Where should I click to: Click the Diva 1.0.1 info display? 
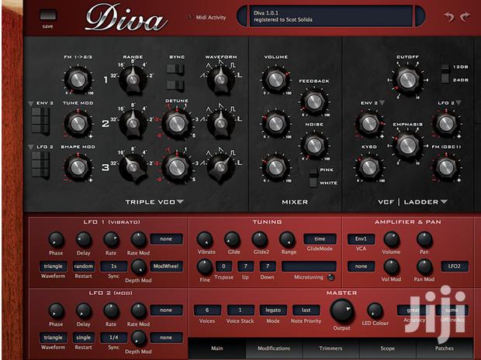(331, 16)
